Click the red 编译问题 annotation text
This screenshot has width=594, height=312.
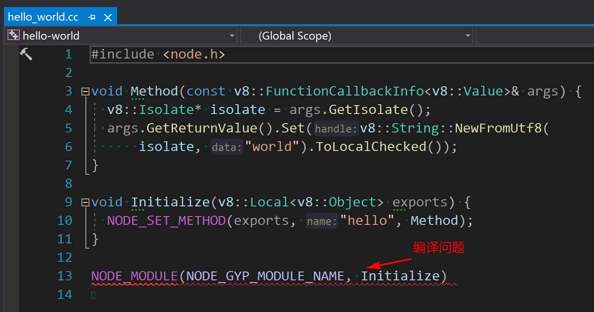tap(439, 248)
